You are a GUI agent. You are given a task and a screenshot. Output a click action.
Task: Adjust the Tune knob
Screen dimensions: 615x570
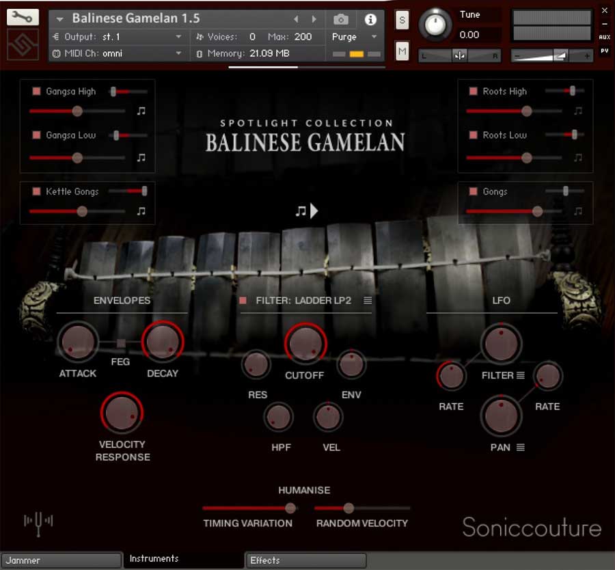click(x=435, y=25)
